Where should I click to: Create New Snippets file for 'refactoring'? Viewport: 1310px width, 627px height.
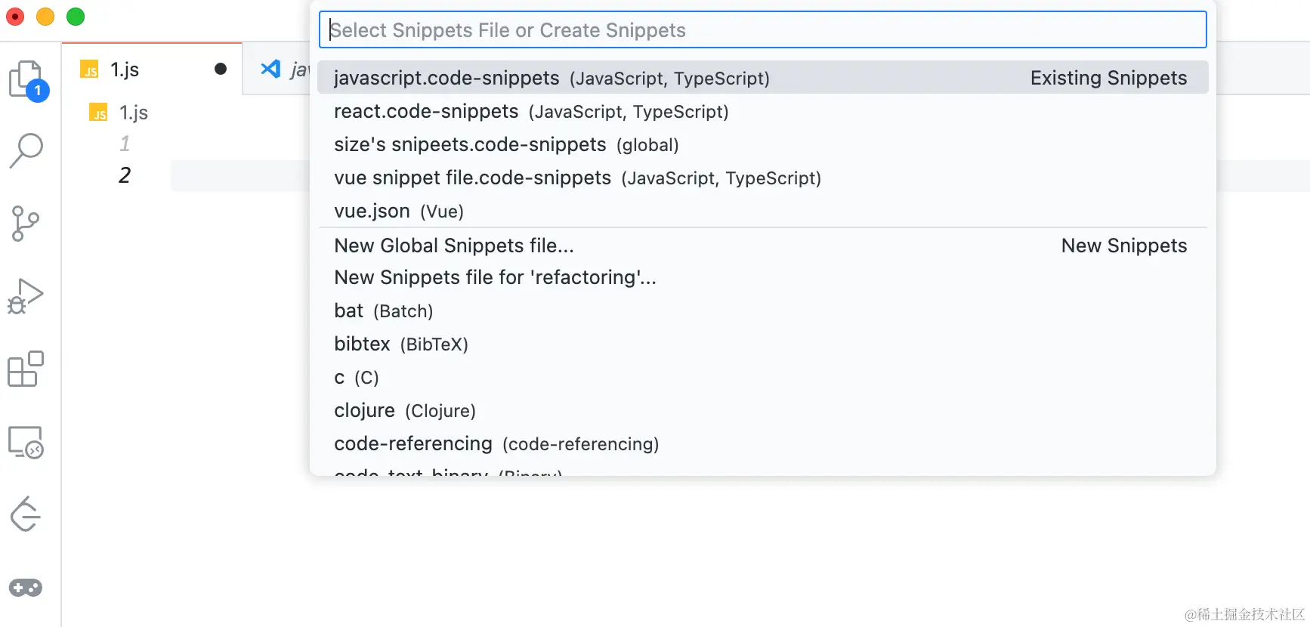click(495, 278)
